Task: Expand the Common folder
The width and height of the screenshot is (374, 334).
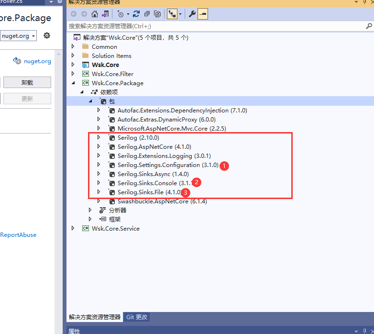Action: tap(73, 46)
